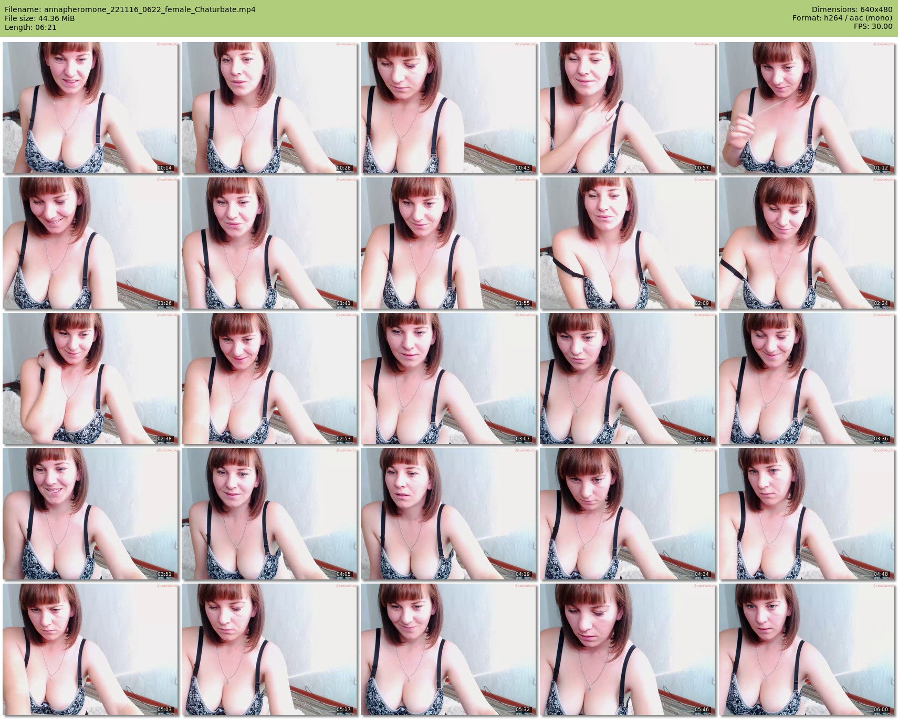898x719 pixels.
Task: Select the thumbnail at 03:07
Action: [448, 378]
